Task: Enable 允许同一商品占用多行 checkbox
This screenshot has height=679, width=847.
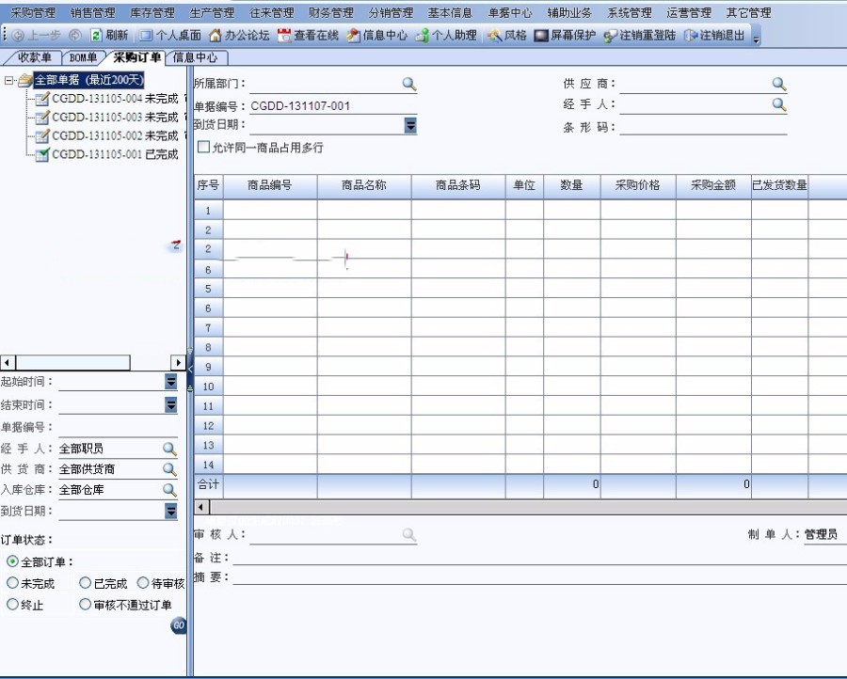Action: point(203,147)
